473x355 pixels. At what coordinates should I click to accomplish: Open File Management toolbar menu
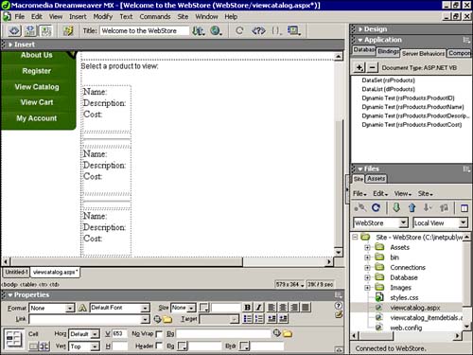199,30
